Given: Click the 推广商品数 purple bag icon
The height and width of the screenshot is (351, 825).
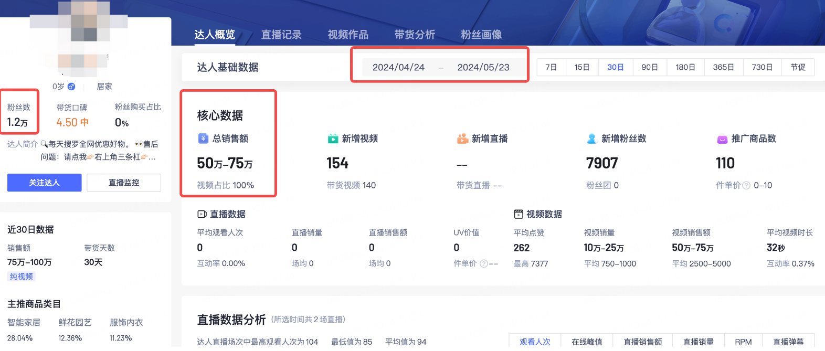Looking at the screenshot, I should coord(722,139).
